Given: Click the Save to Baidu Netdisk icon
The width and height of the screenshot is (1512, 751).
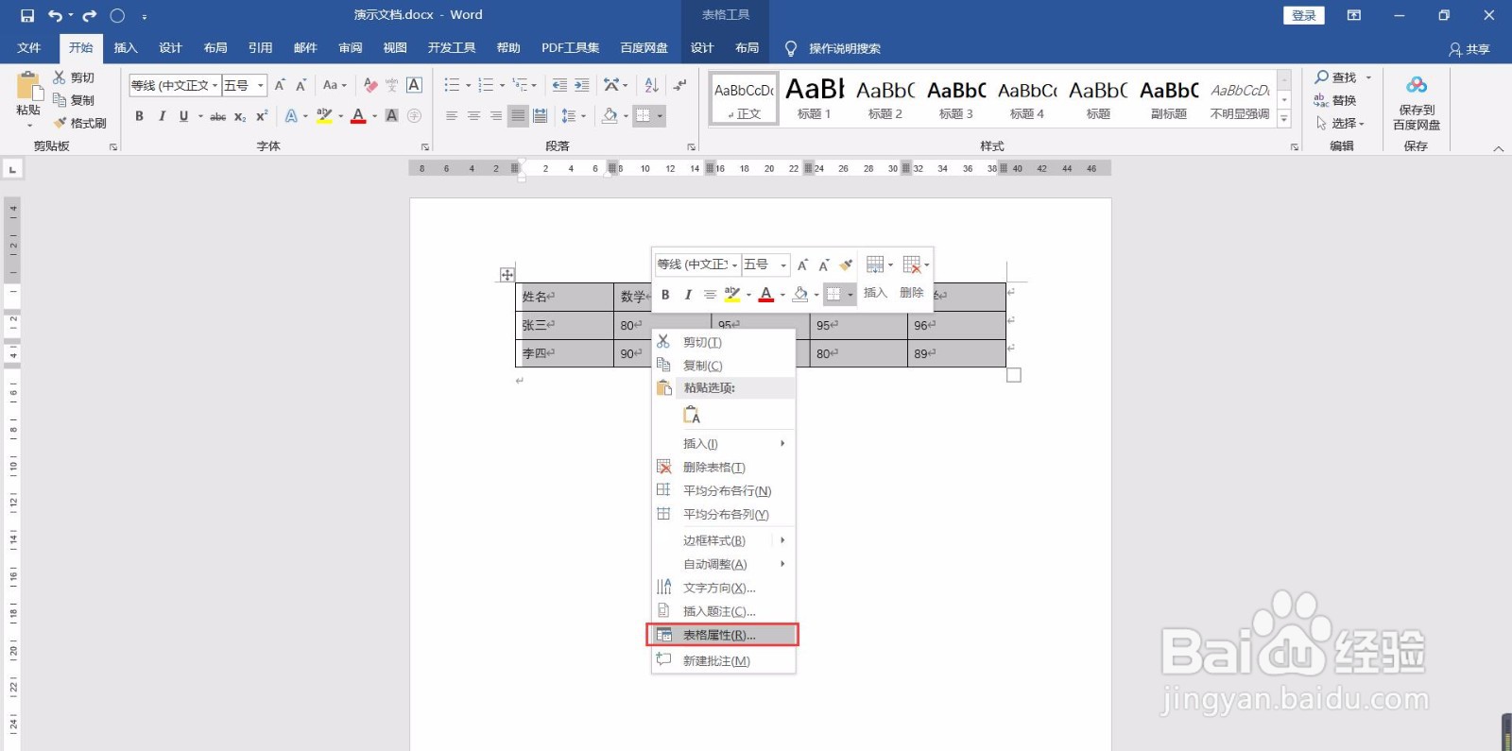Looking at the screenshot, I should point(1417,85).
